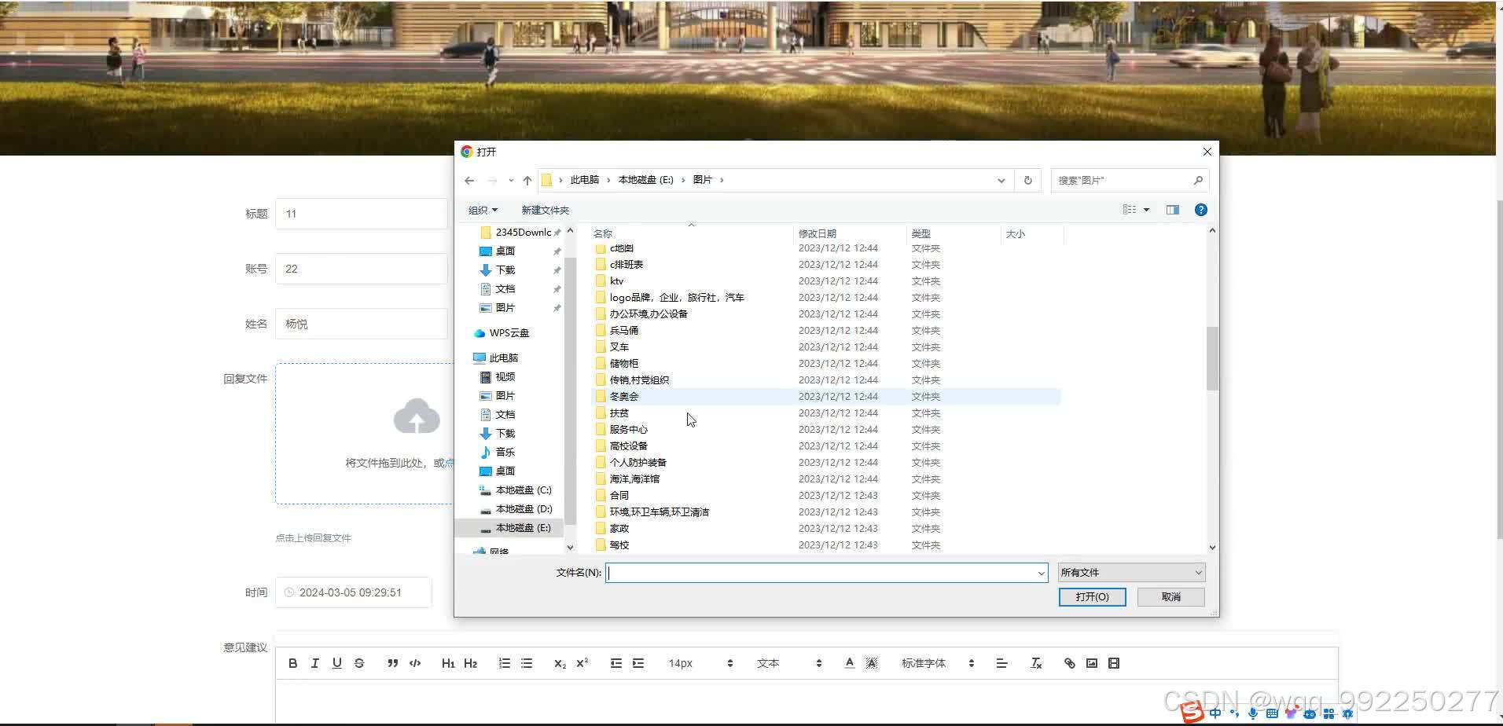This screenshot has width=1503, height=726.
Task: Click 本地磁盘 (E:) in address breadcrumb
Action: (645, 180)
